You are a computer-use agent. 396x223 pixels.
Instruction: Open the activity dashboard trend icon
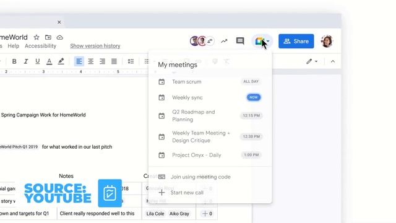point(224,41)
